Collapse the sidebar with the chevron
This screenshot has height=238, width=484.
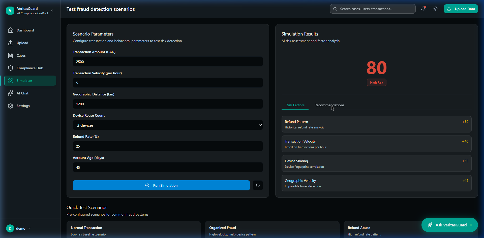click(x=52, y=11)
